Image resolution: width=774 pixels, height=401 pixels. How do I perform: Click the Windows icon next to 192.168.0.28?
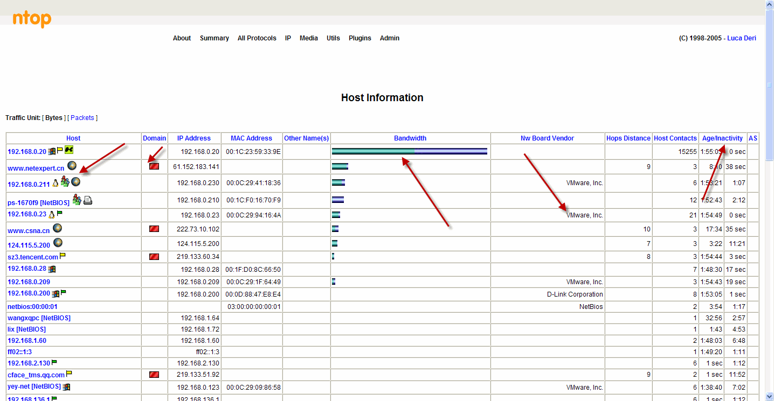point(52,269)
